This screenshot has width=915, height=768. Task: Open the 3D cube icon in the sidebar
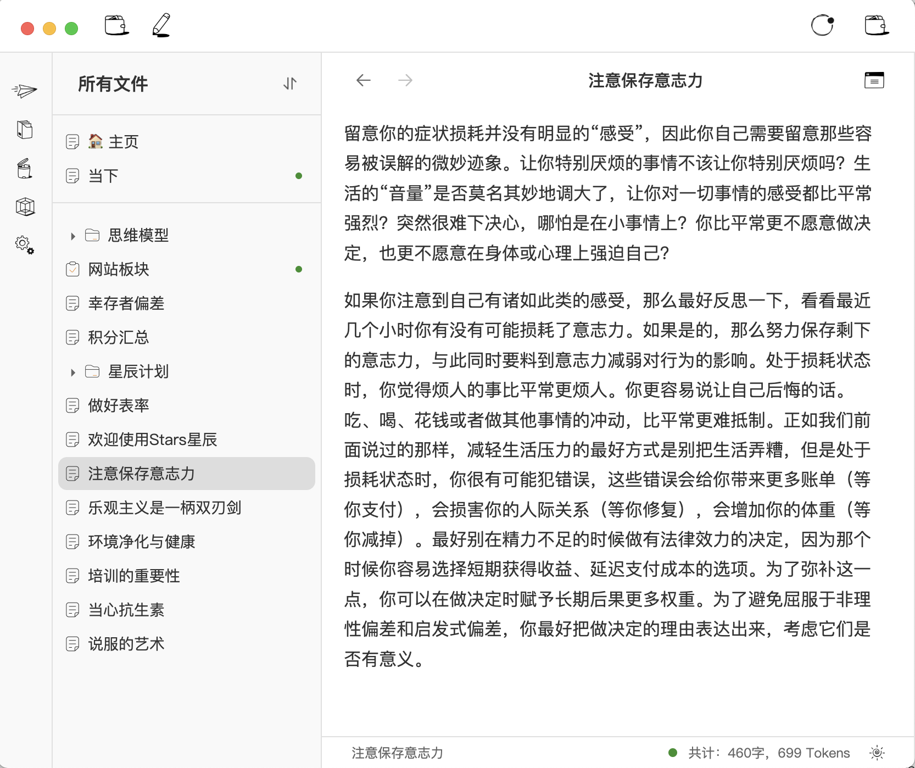[x=25, y=207]
